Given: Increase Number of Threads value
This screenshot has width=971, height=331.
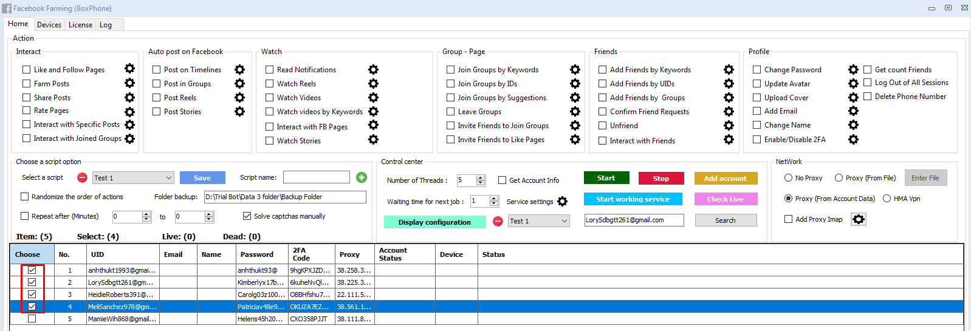Looking at the screenshot, I should 481,178.
